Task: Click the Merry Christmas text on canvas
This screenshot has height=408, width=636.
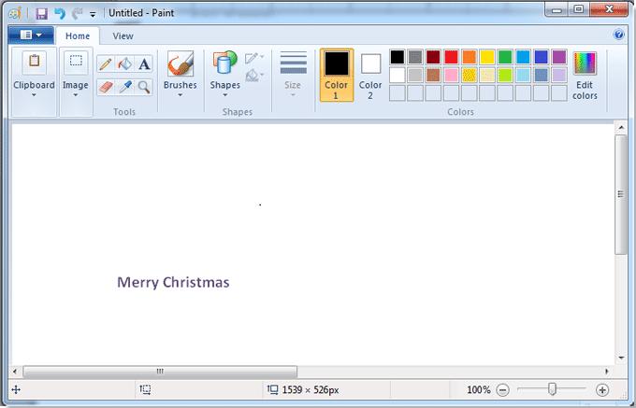Action: click(173, 283)
